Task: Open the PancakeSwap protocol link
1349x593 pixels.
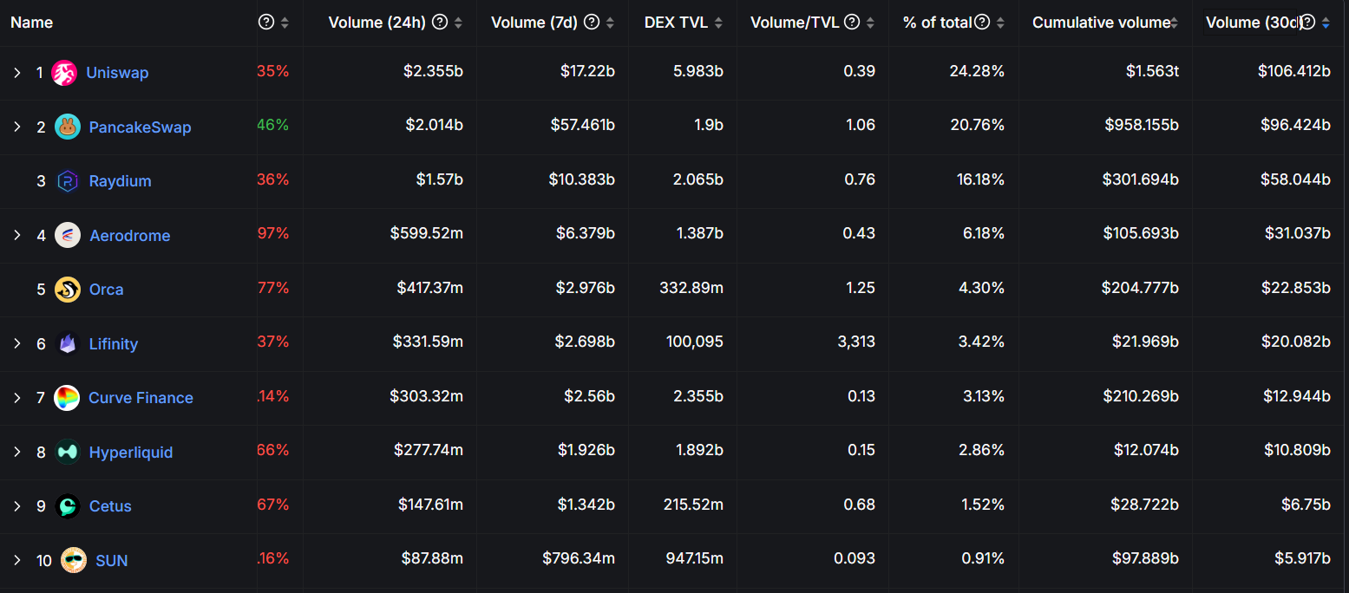Action: [140, 127]
